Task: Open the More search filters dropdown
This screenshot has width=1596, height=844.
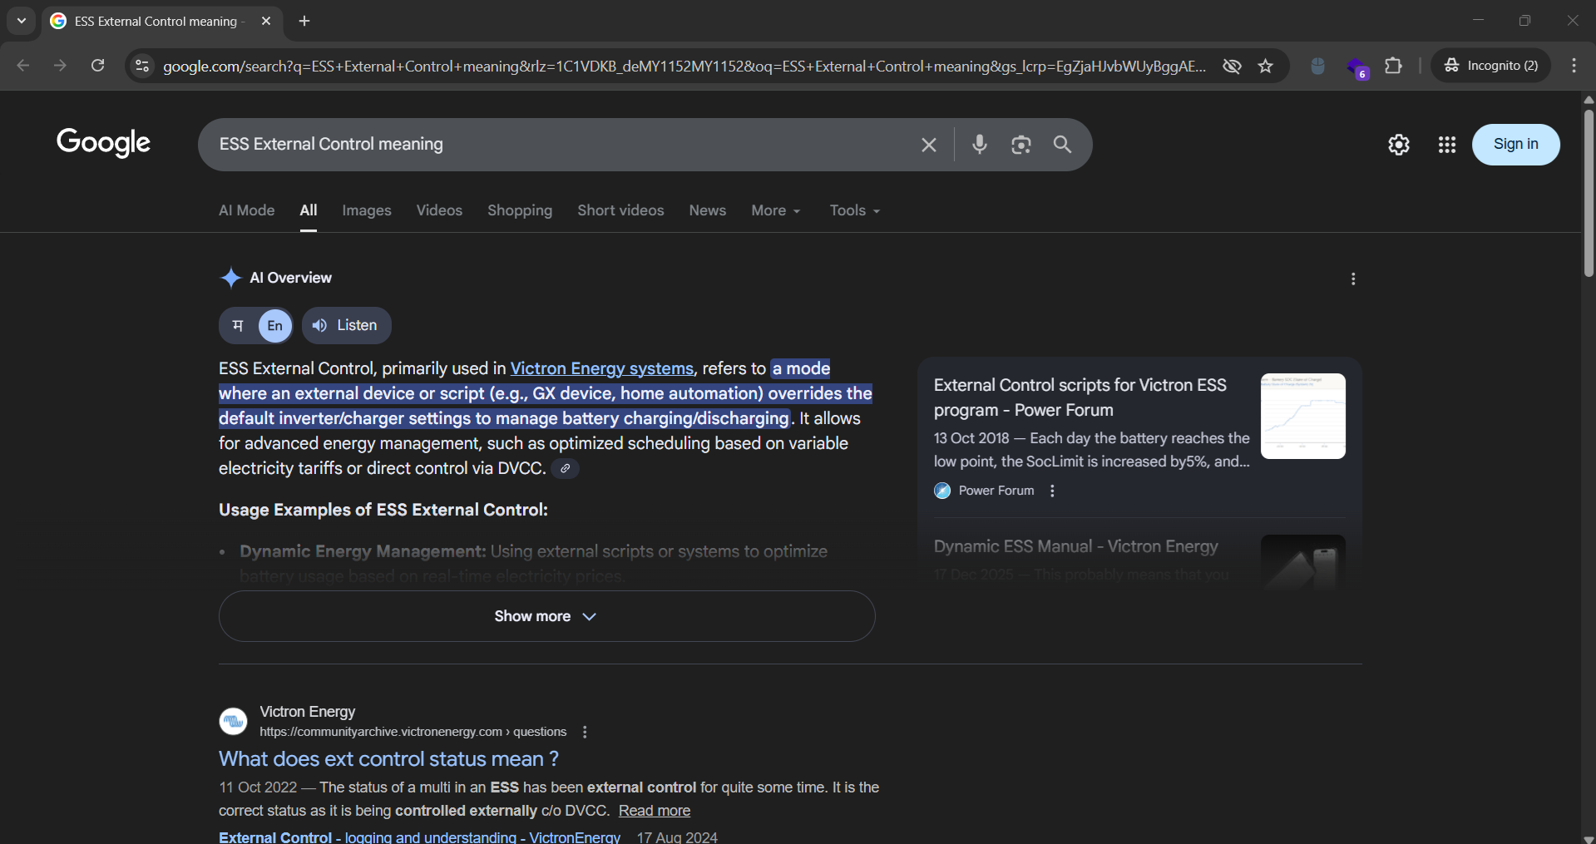Action: tap(775, 211)
